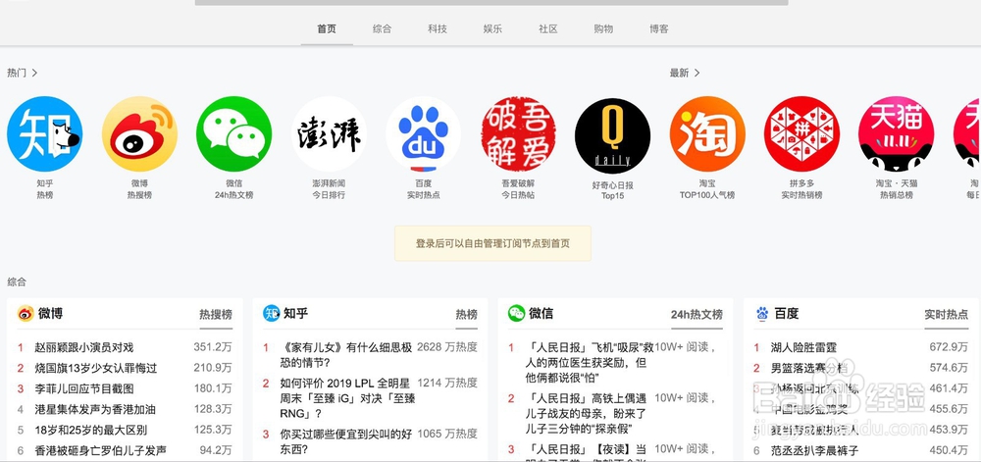Open the Zhihu 知乎 round icon

pyautogui.click(x=44, y=133)
